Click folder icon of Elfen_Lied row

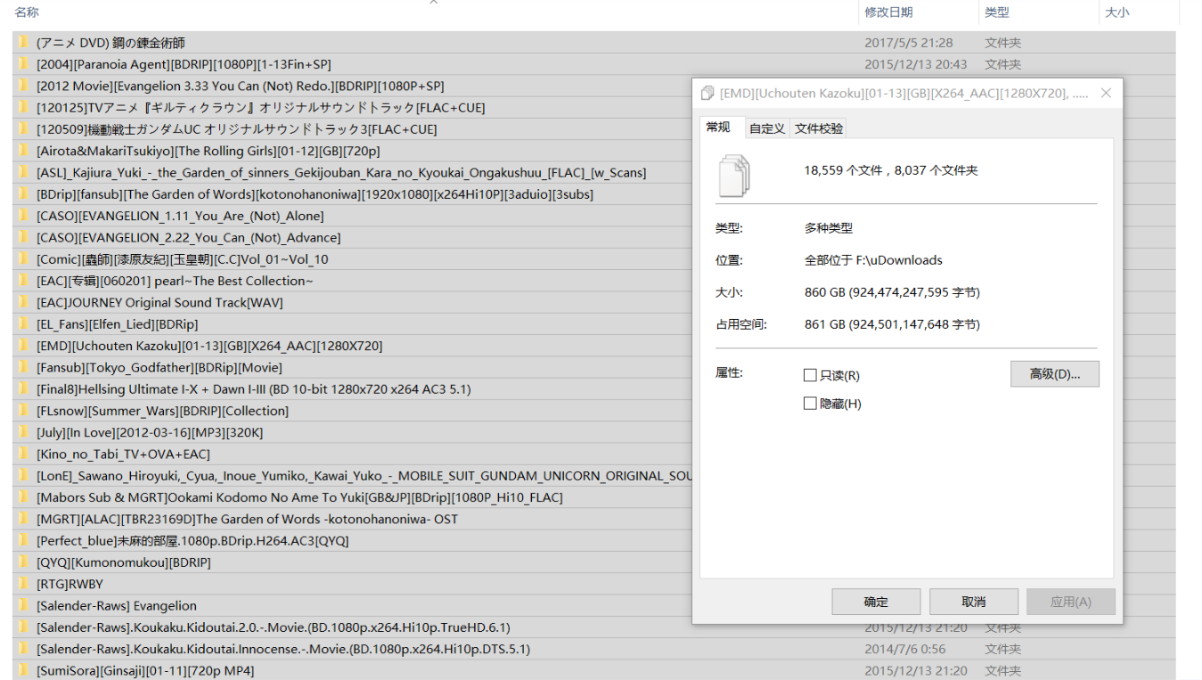click(x=24, y=324)
